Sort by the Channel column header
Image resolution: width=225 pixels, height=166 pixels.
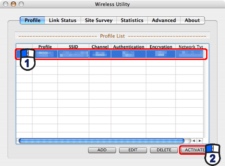tap(100, 46)
